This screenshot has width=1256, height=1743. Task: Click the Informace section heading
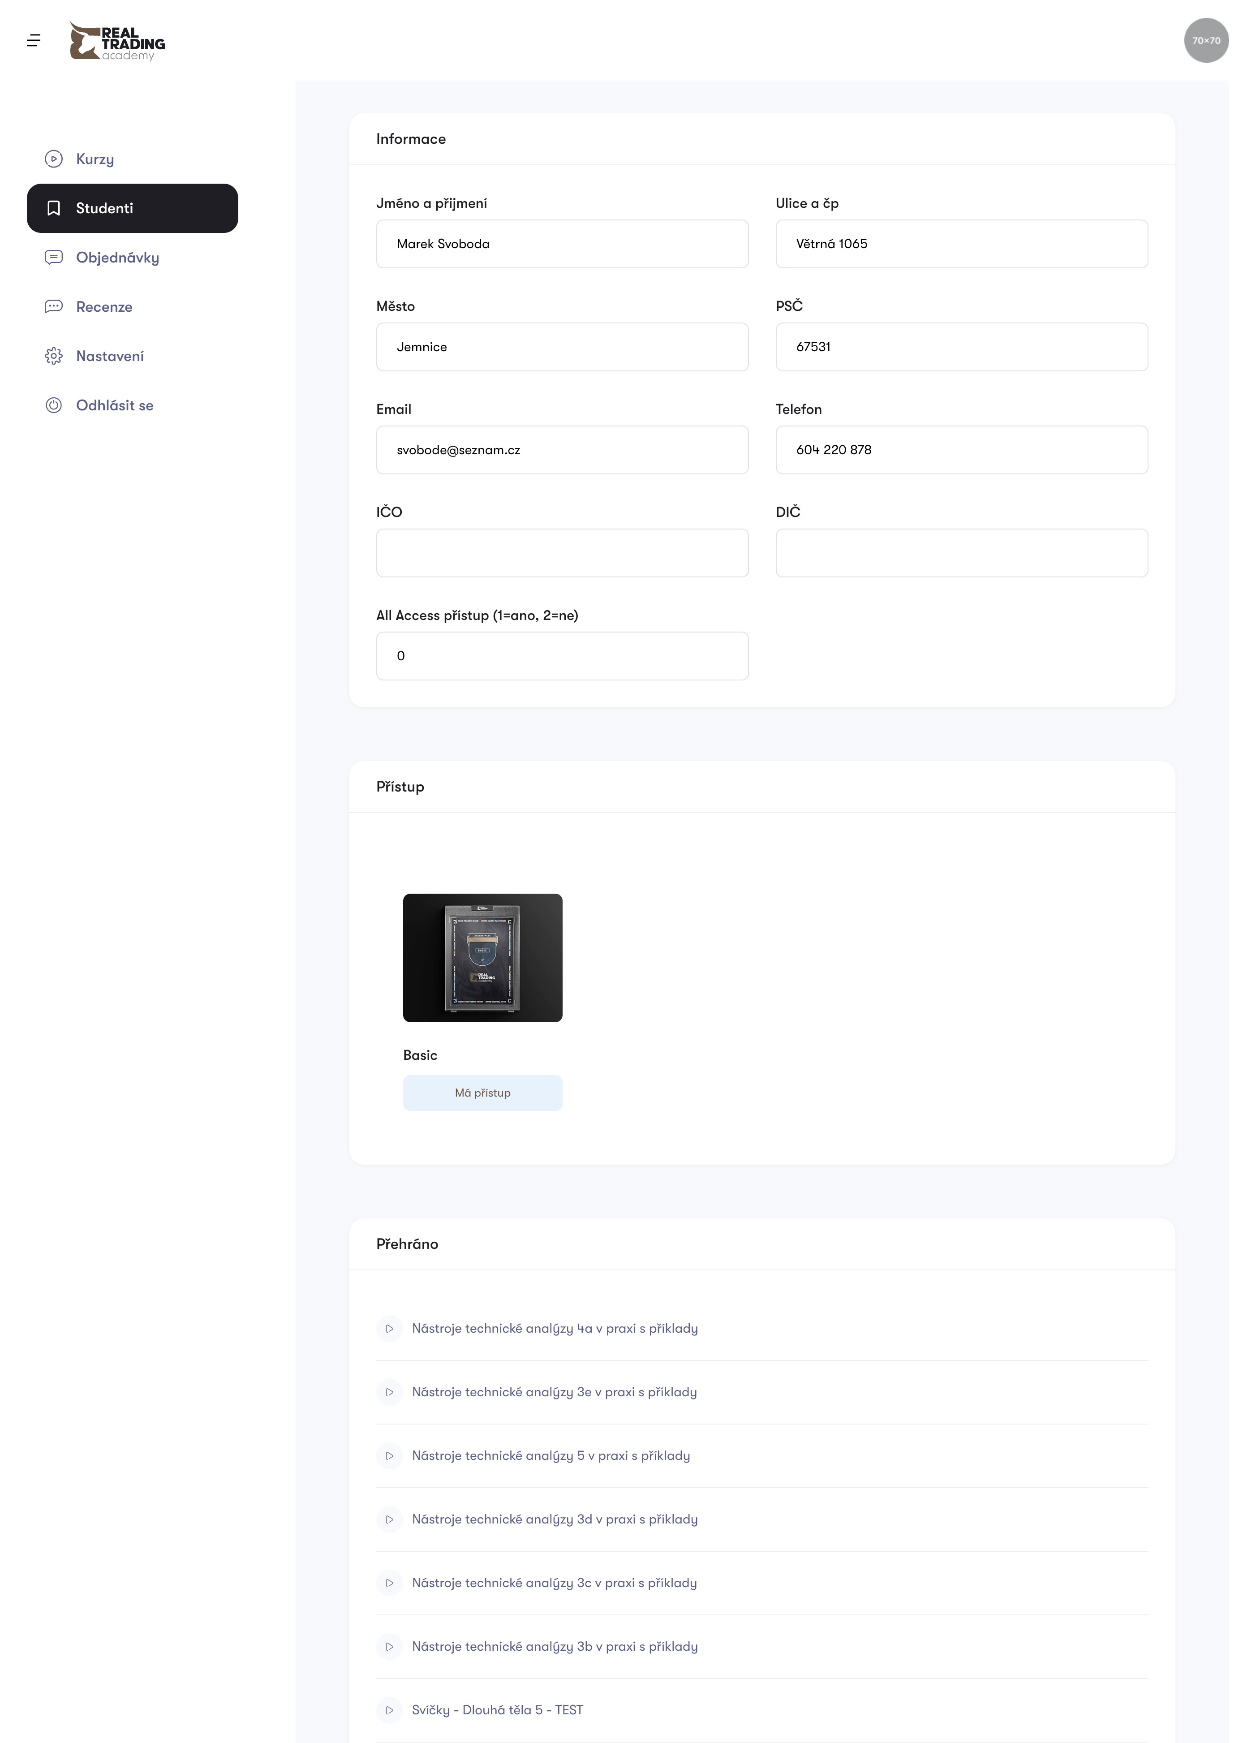pos(411,139)
